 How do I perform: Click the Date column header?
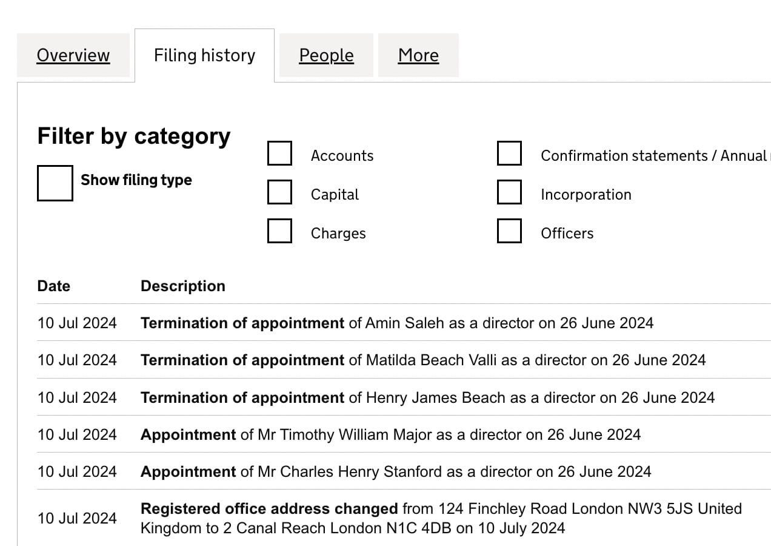pyautogui.click(x=54, y=286)
